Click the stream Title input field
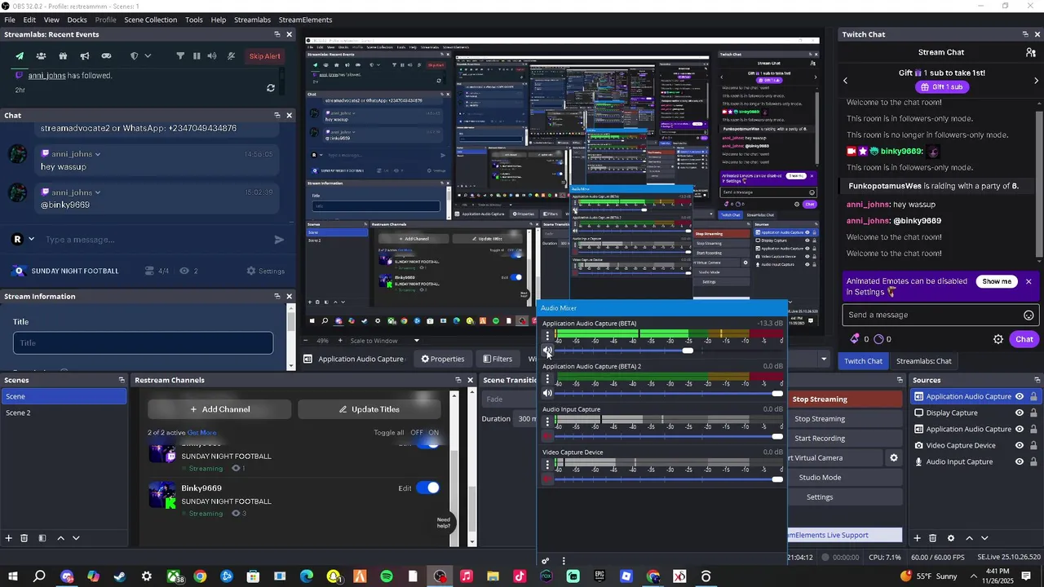The width and height of the screenshot is (1044, 587). coord(143,343)
